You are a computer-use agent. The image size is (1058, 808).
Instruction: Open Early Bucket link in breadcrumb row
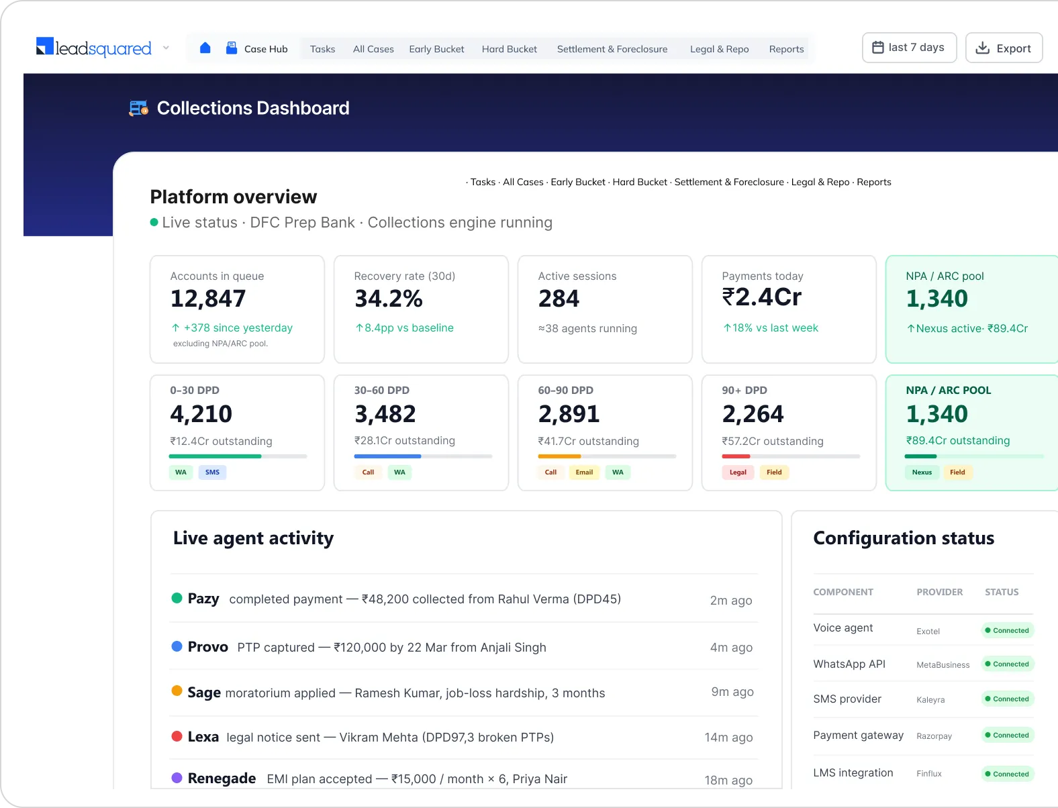click(578, 182)
